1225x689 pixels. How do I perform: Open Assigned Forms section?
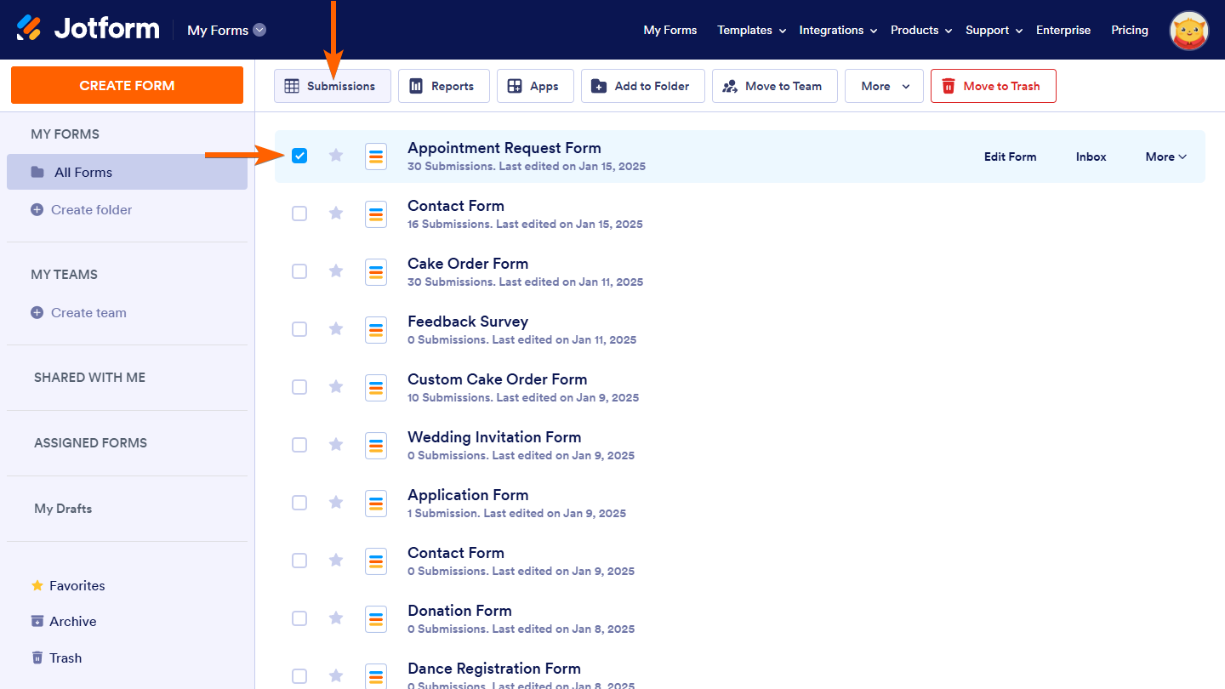[x=90, y=442]
